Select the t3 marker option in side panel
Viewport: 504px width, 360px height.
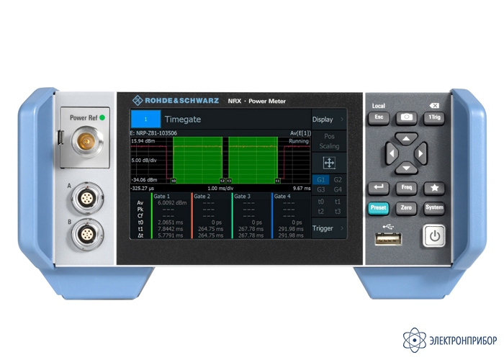click(338, 211)
